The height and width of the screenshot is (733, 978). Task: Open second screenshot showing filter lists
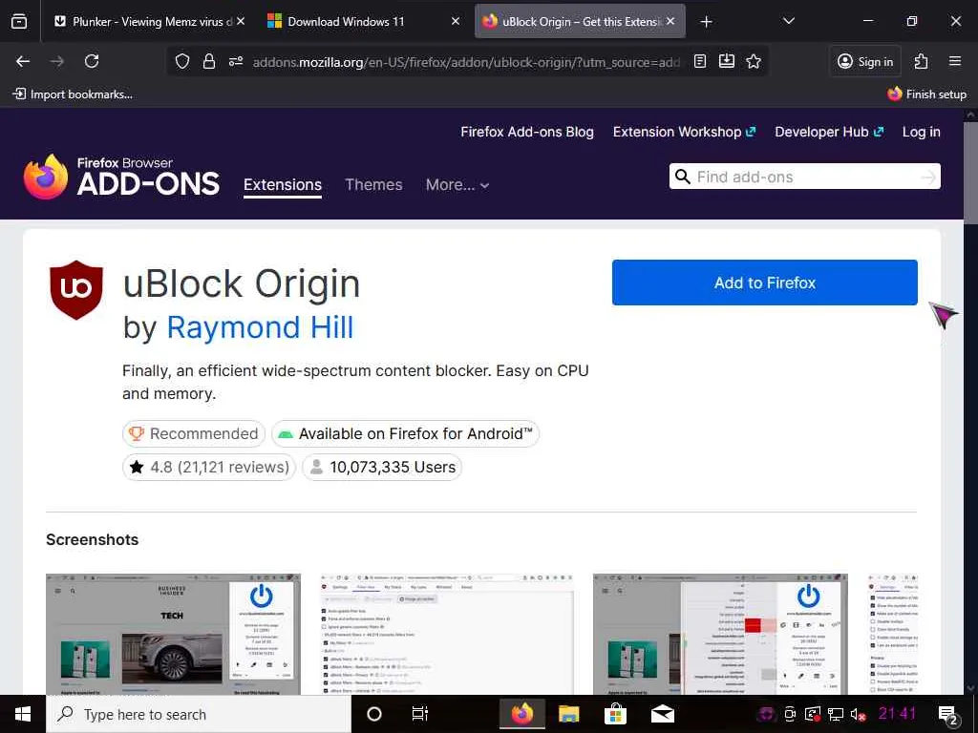[447, 634]
